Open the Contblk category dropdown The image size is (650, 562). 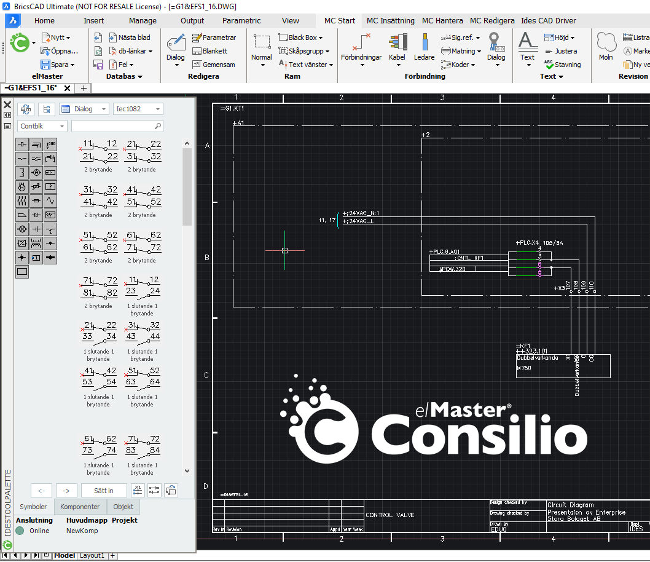tap(42, 126)
